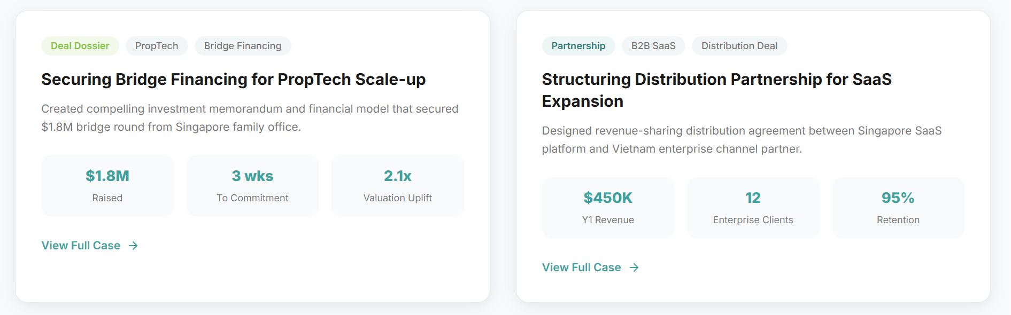Click the B2B SaaS tag
This screenshot has height=315, width=1011.
point(653,46)
